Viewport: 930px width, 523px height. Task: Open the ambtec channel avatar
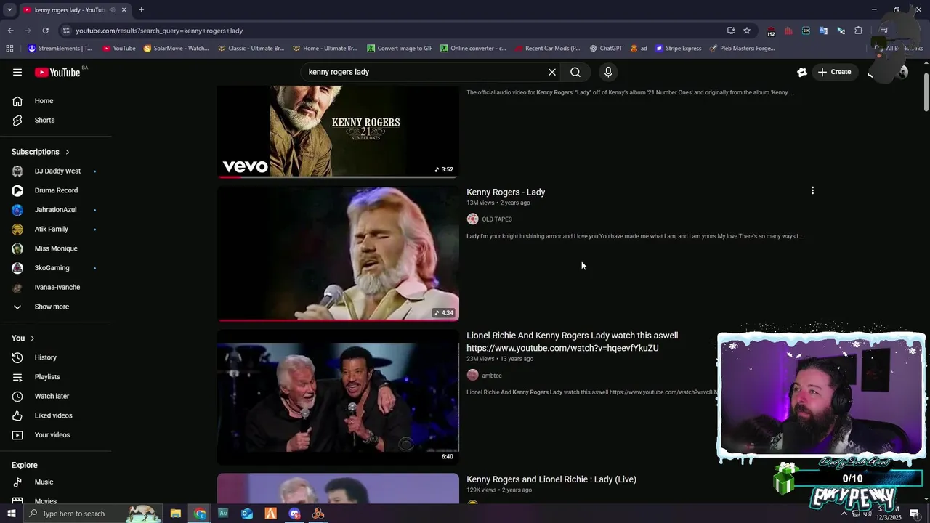coord(472,376)
